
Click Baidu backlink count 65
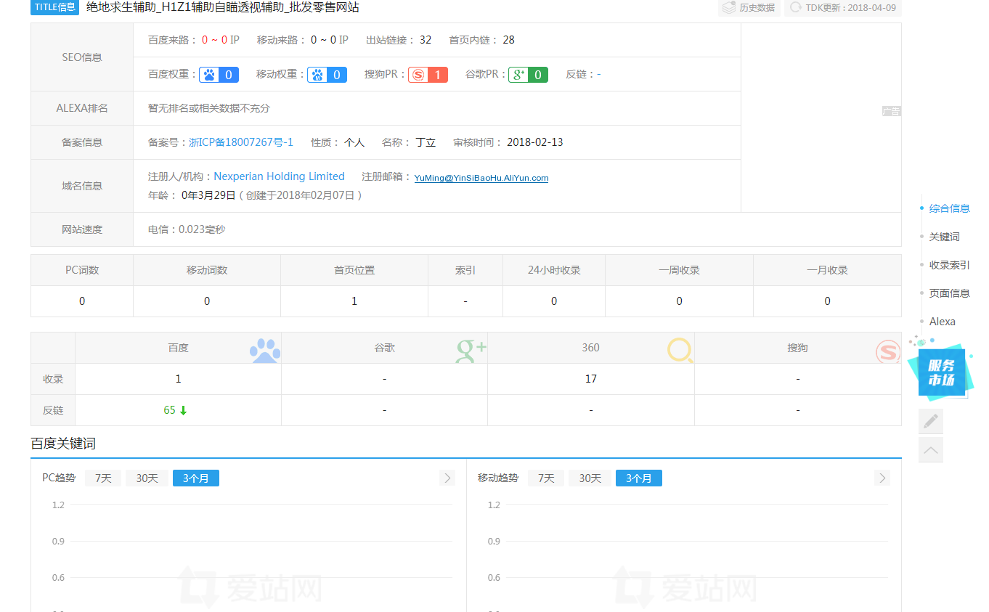pyautogui.click(x=170, y=410)
